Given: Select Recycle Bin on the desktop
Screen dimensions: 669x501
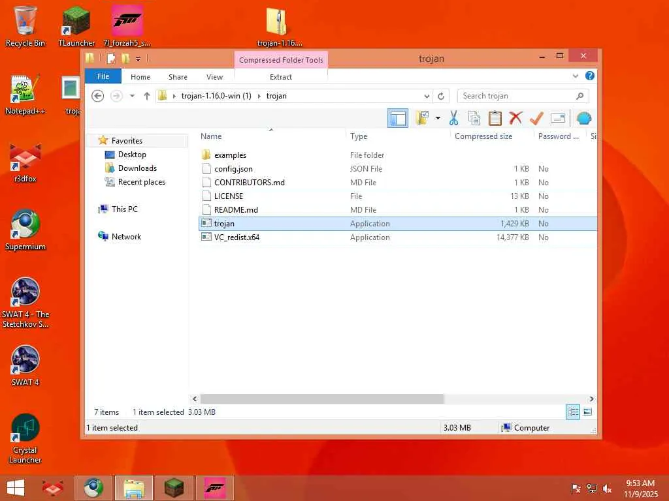Looking at the screenshot, I should tap(25, 25).
